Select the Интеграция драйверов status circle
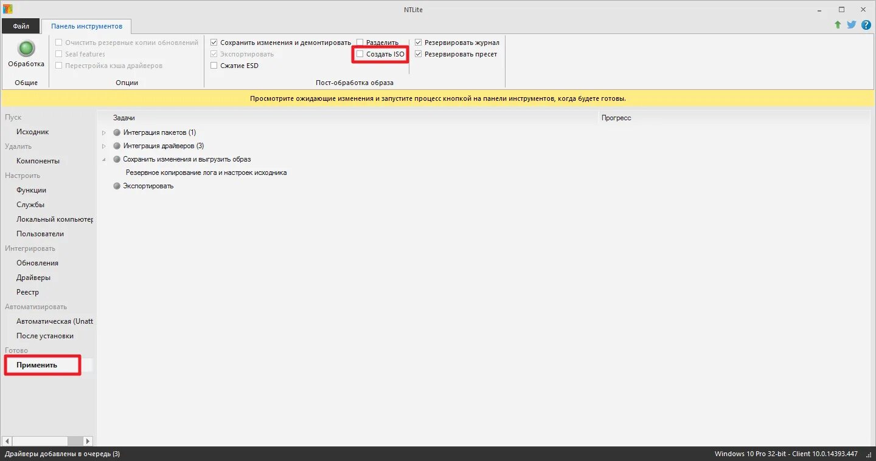 (x=117, y=146)
